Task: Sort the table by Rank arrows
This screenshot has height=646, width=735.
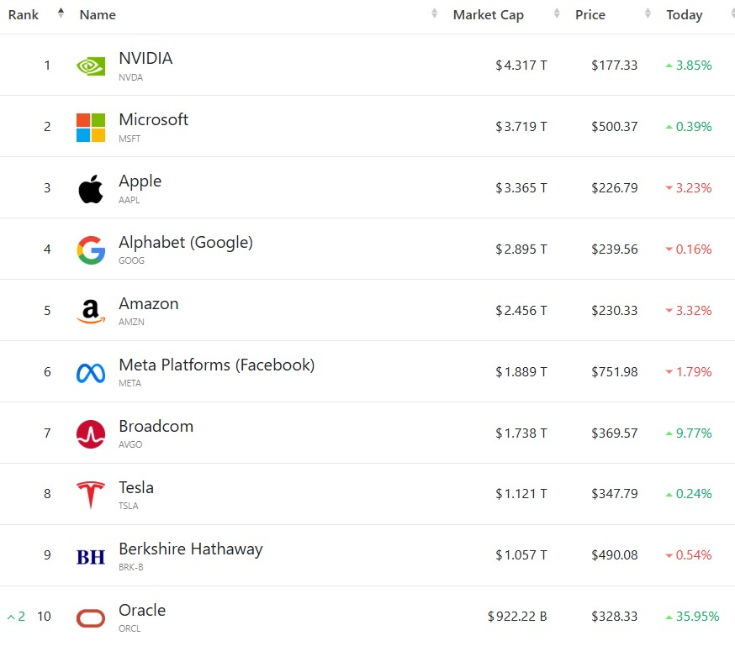Action: [61, 13]
